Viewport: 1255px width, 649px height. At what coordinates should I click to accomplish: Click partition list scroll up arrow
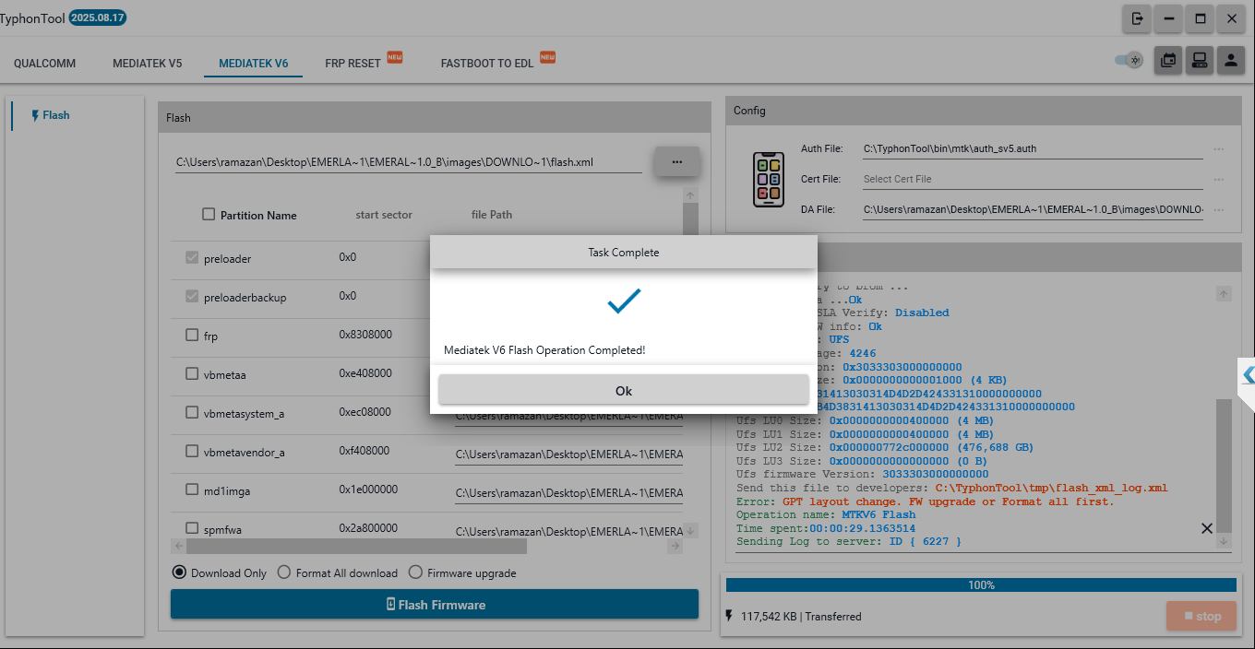coord(690,195)
